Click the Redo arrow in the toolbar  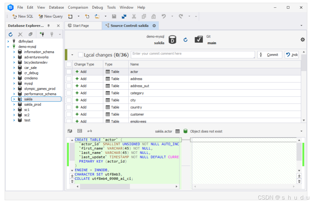(x=181, y=16)
